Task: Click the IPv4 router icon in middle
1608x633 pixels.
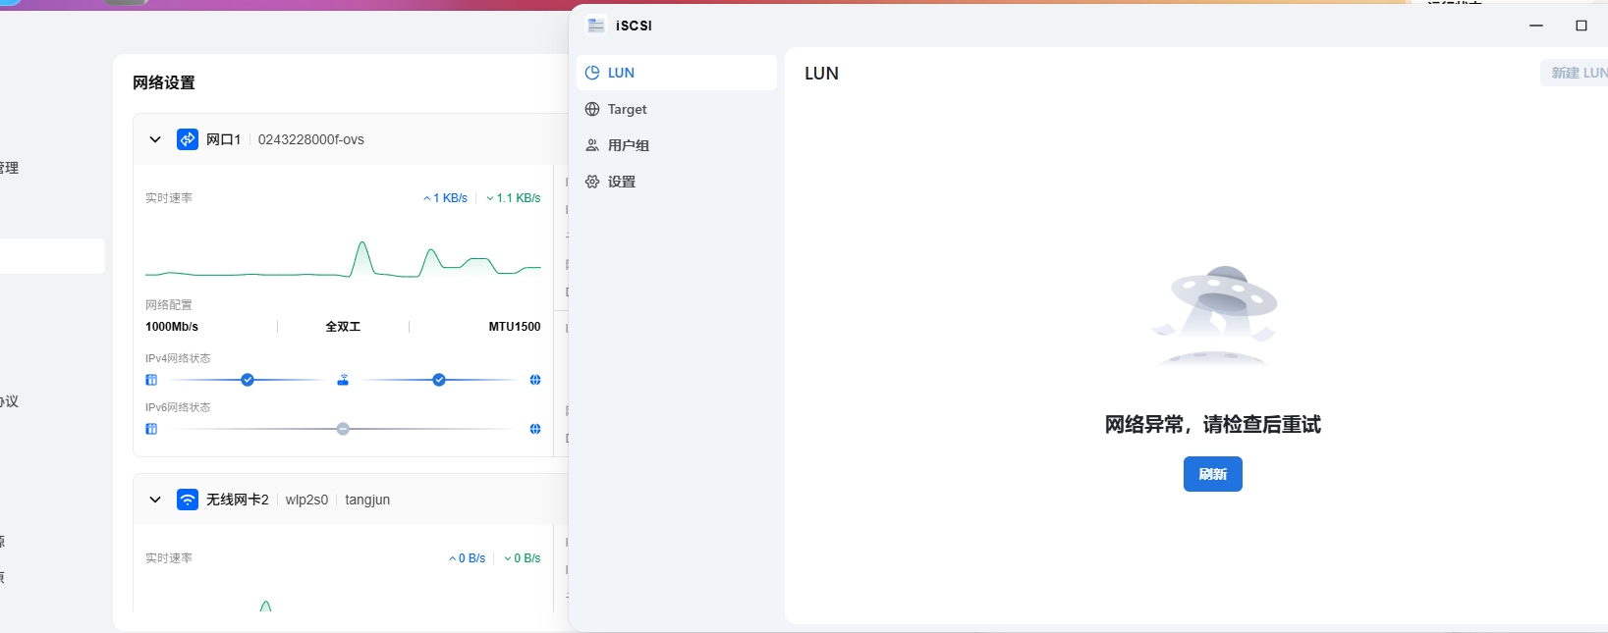Action: click(x=343, y=380)
